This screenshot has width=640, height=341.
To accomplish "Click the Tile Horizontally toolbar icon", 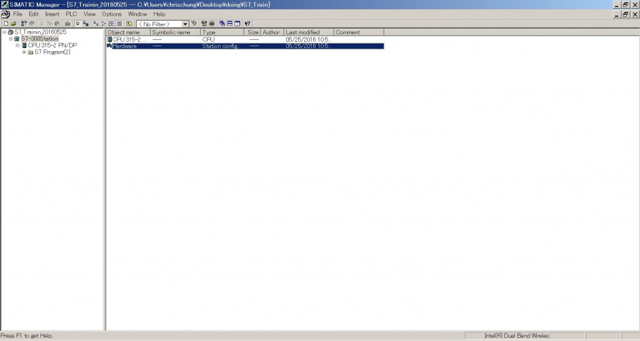I will pos(230,24).
